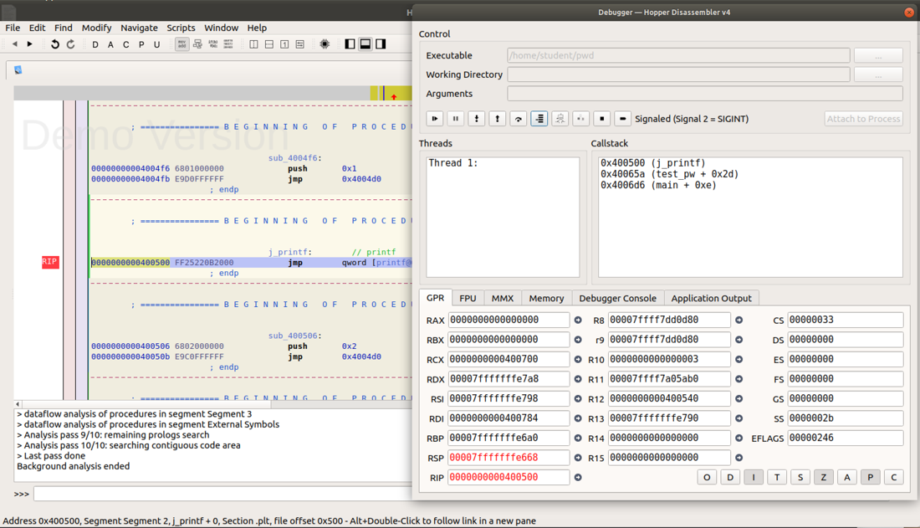Switch to control flow graph view
This screenshot has height=528, width=920.
coord(197,44)
